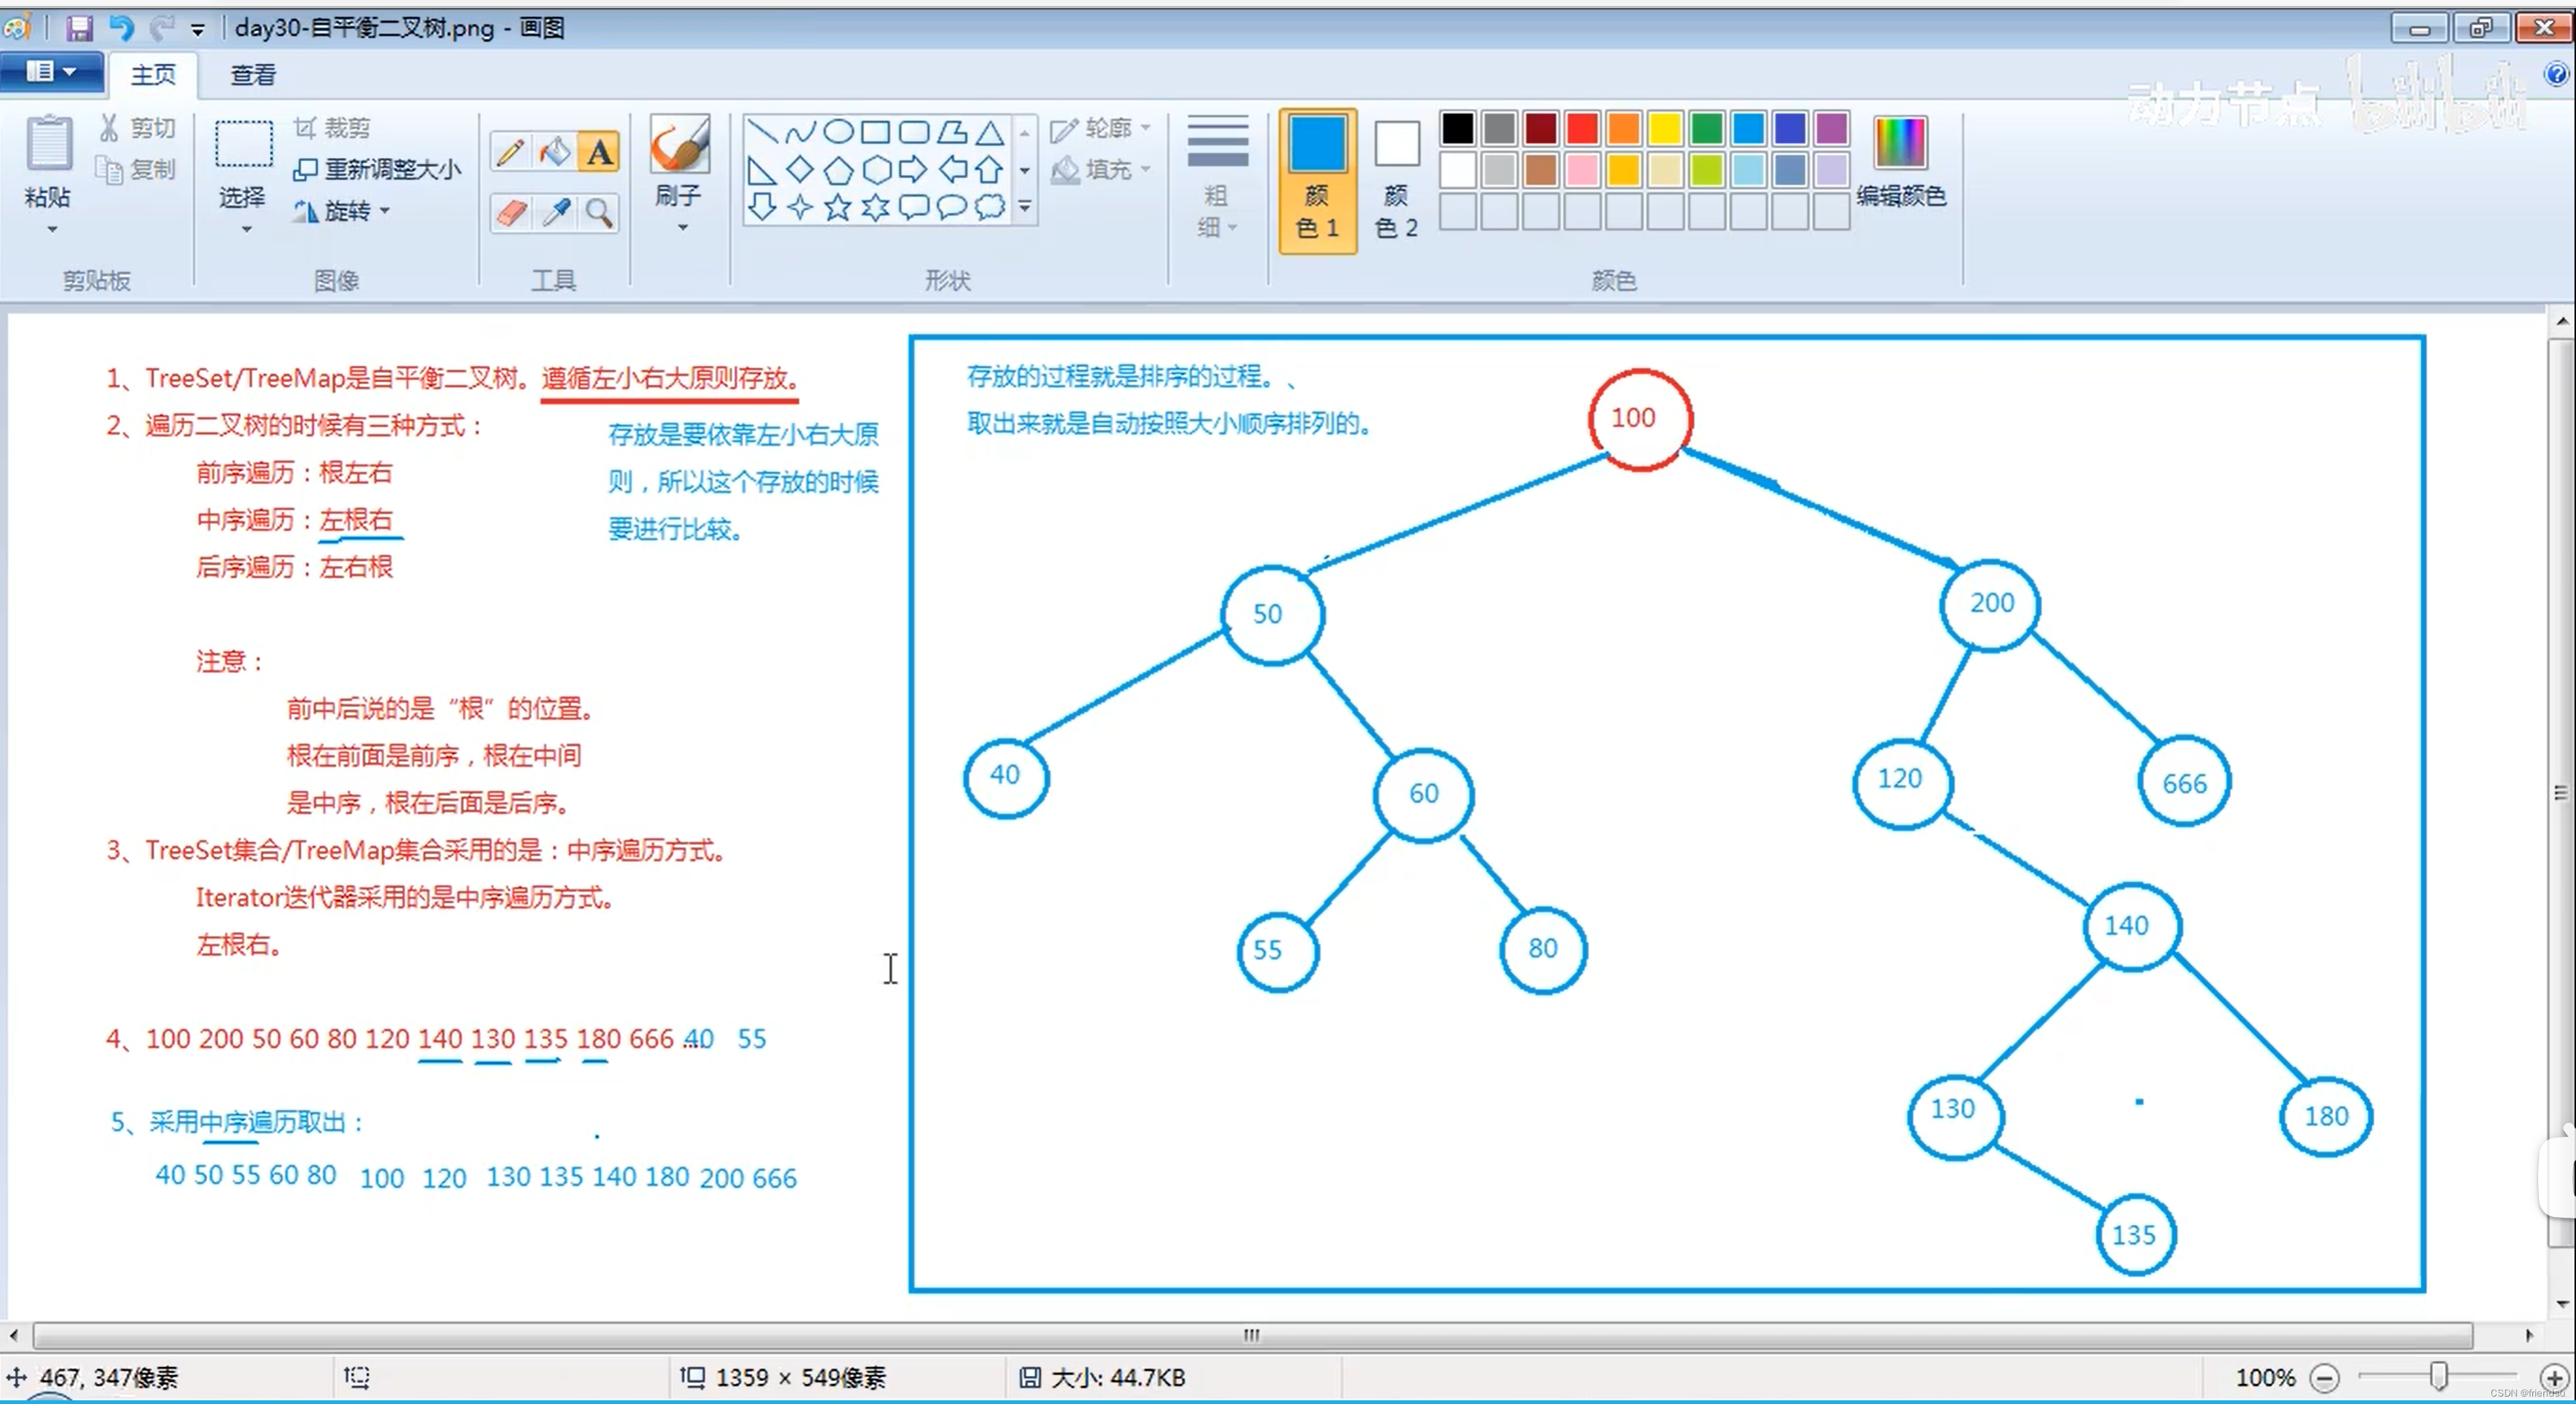Open Customize Quick Access Toolbar arrow
Screen dimensions: 2576x1404
click(x=198, y=29)
